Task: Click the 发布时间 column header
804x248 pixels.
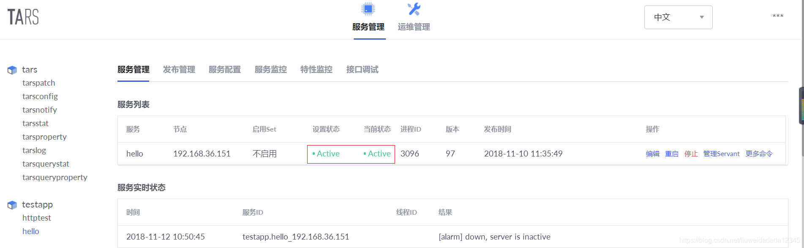Action: tap(498, 129)
